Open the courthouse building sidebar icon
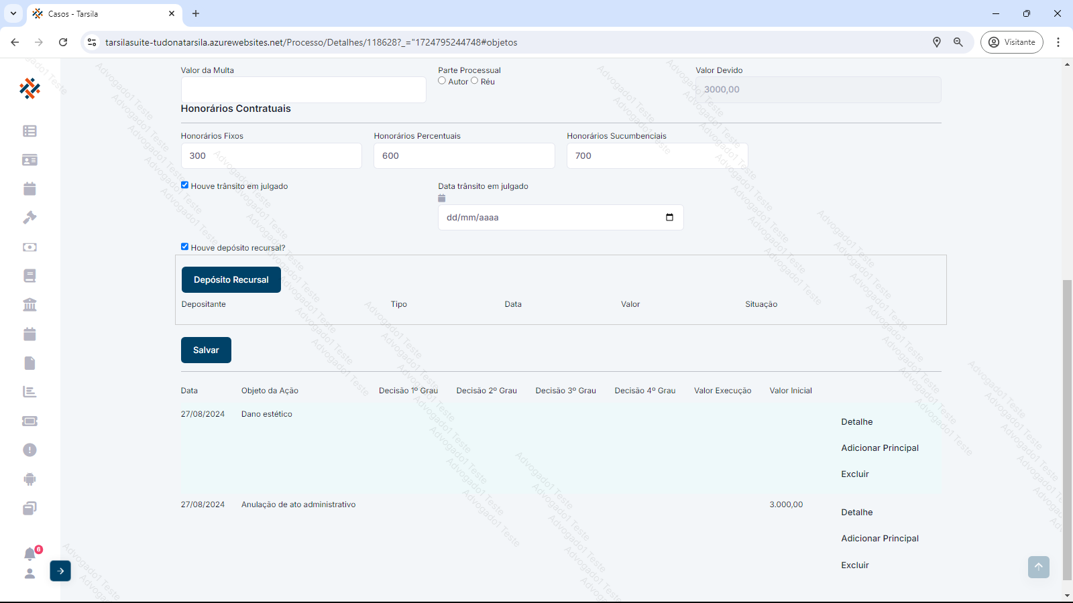 coord(30,305)
